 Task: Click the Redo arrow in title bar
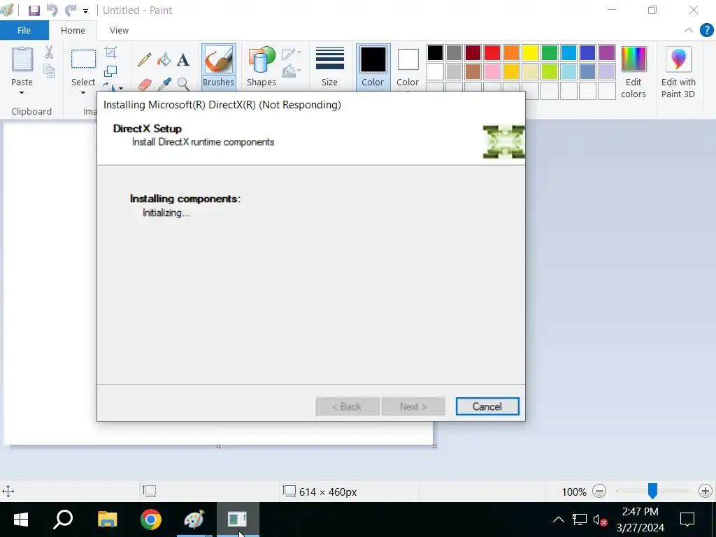coord(71,10)
